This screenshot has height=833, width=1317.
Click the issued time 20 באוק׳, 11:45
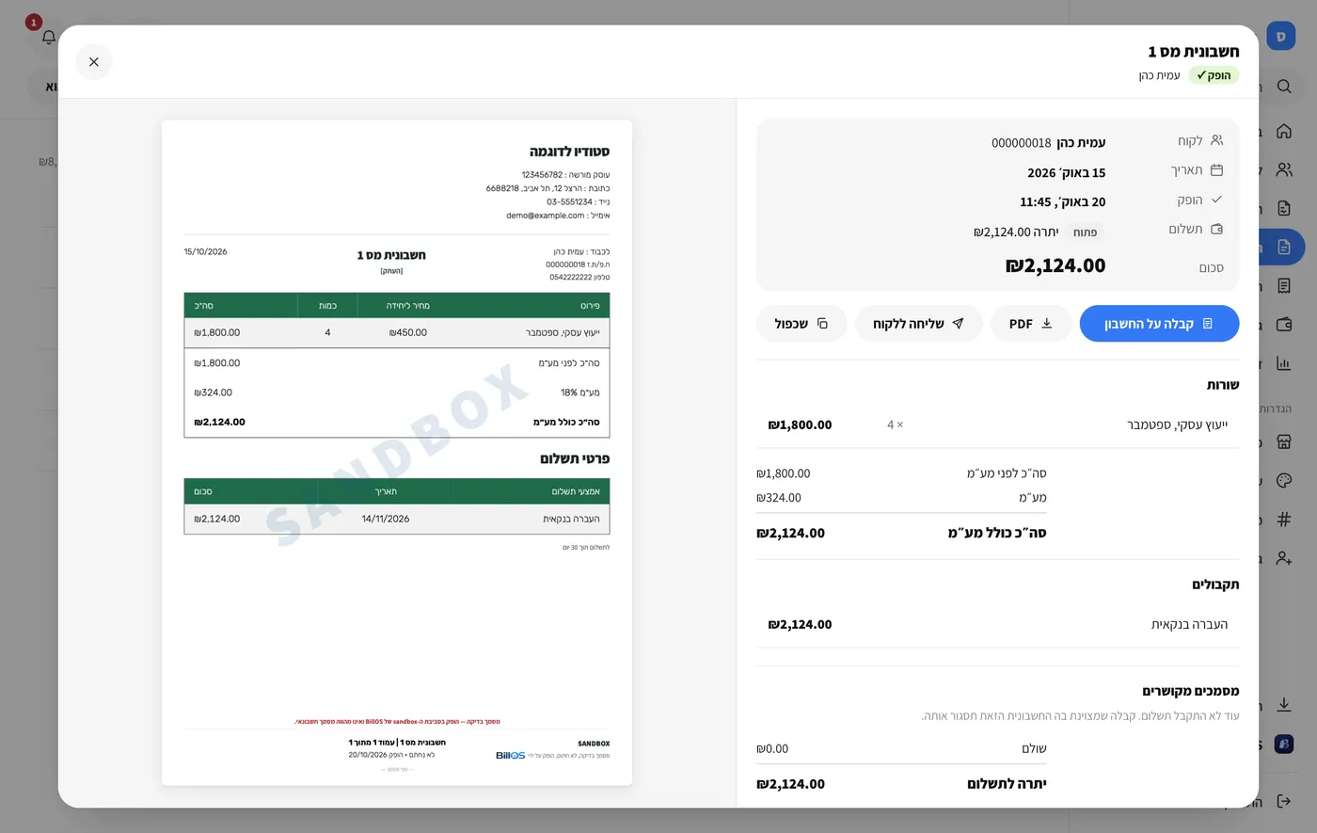point(1062,201)
